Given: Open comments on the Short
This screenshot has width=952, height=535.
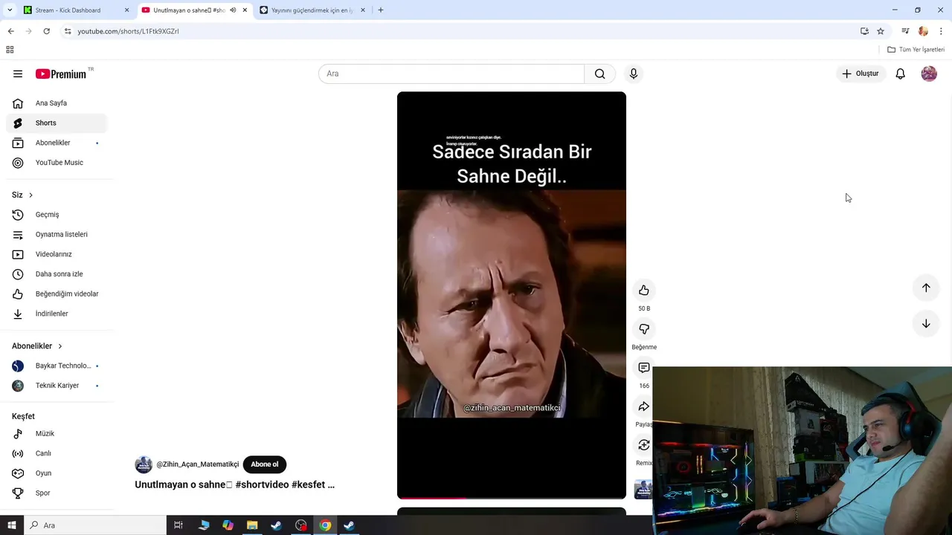Looking at the screenshot, I should point(644,368).
